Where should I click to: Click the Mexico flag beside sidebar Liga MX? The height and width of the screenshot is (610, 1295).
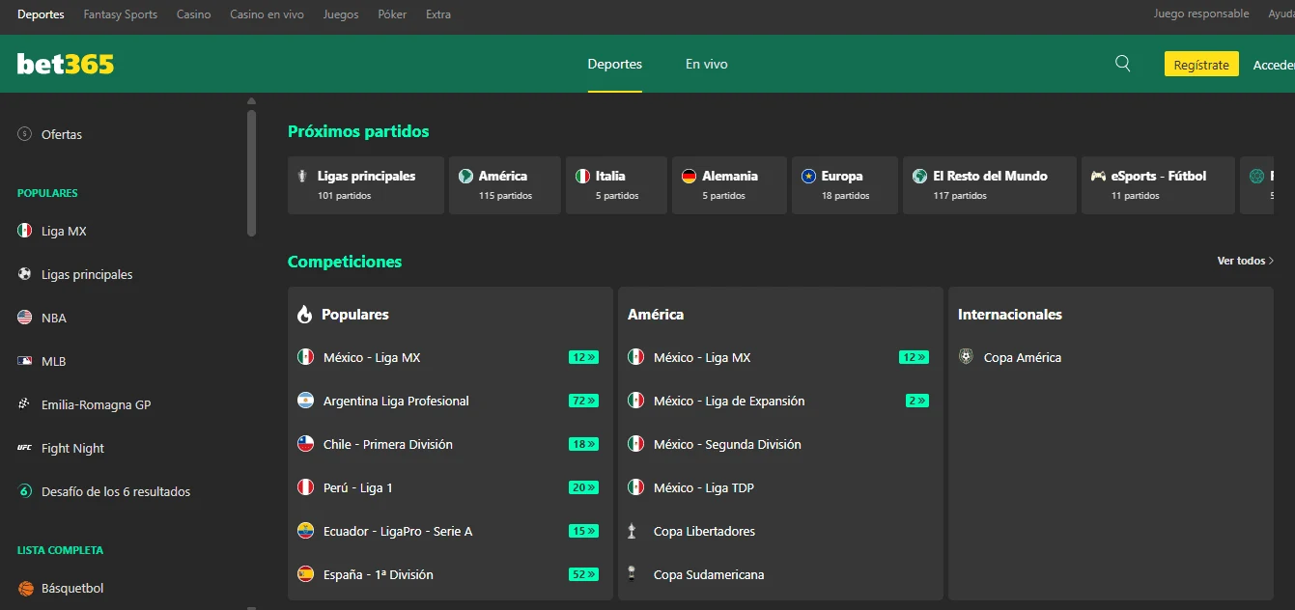(25, 231)
